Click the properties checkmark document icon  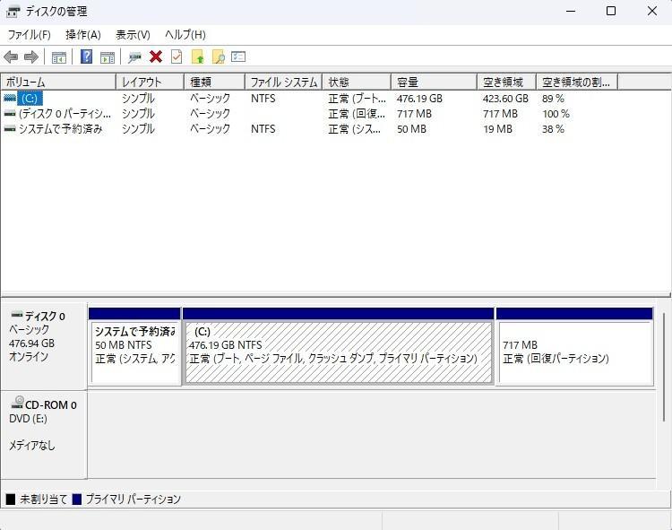pos(177,56)
